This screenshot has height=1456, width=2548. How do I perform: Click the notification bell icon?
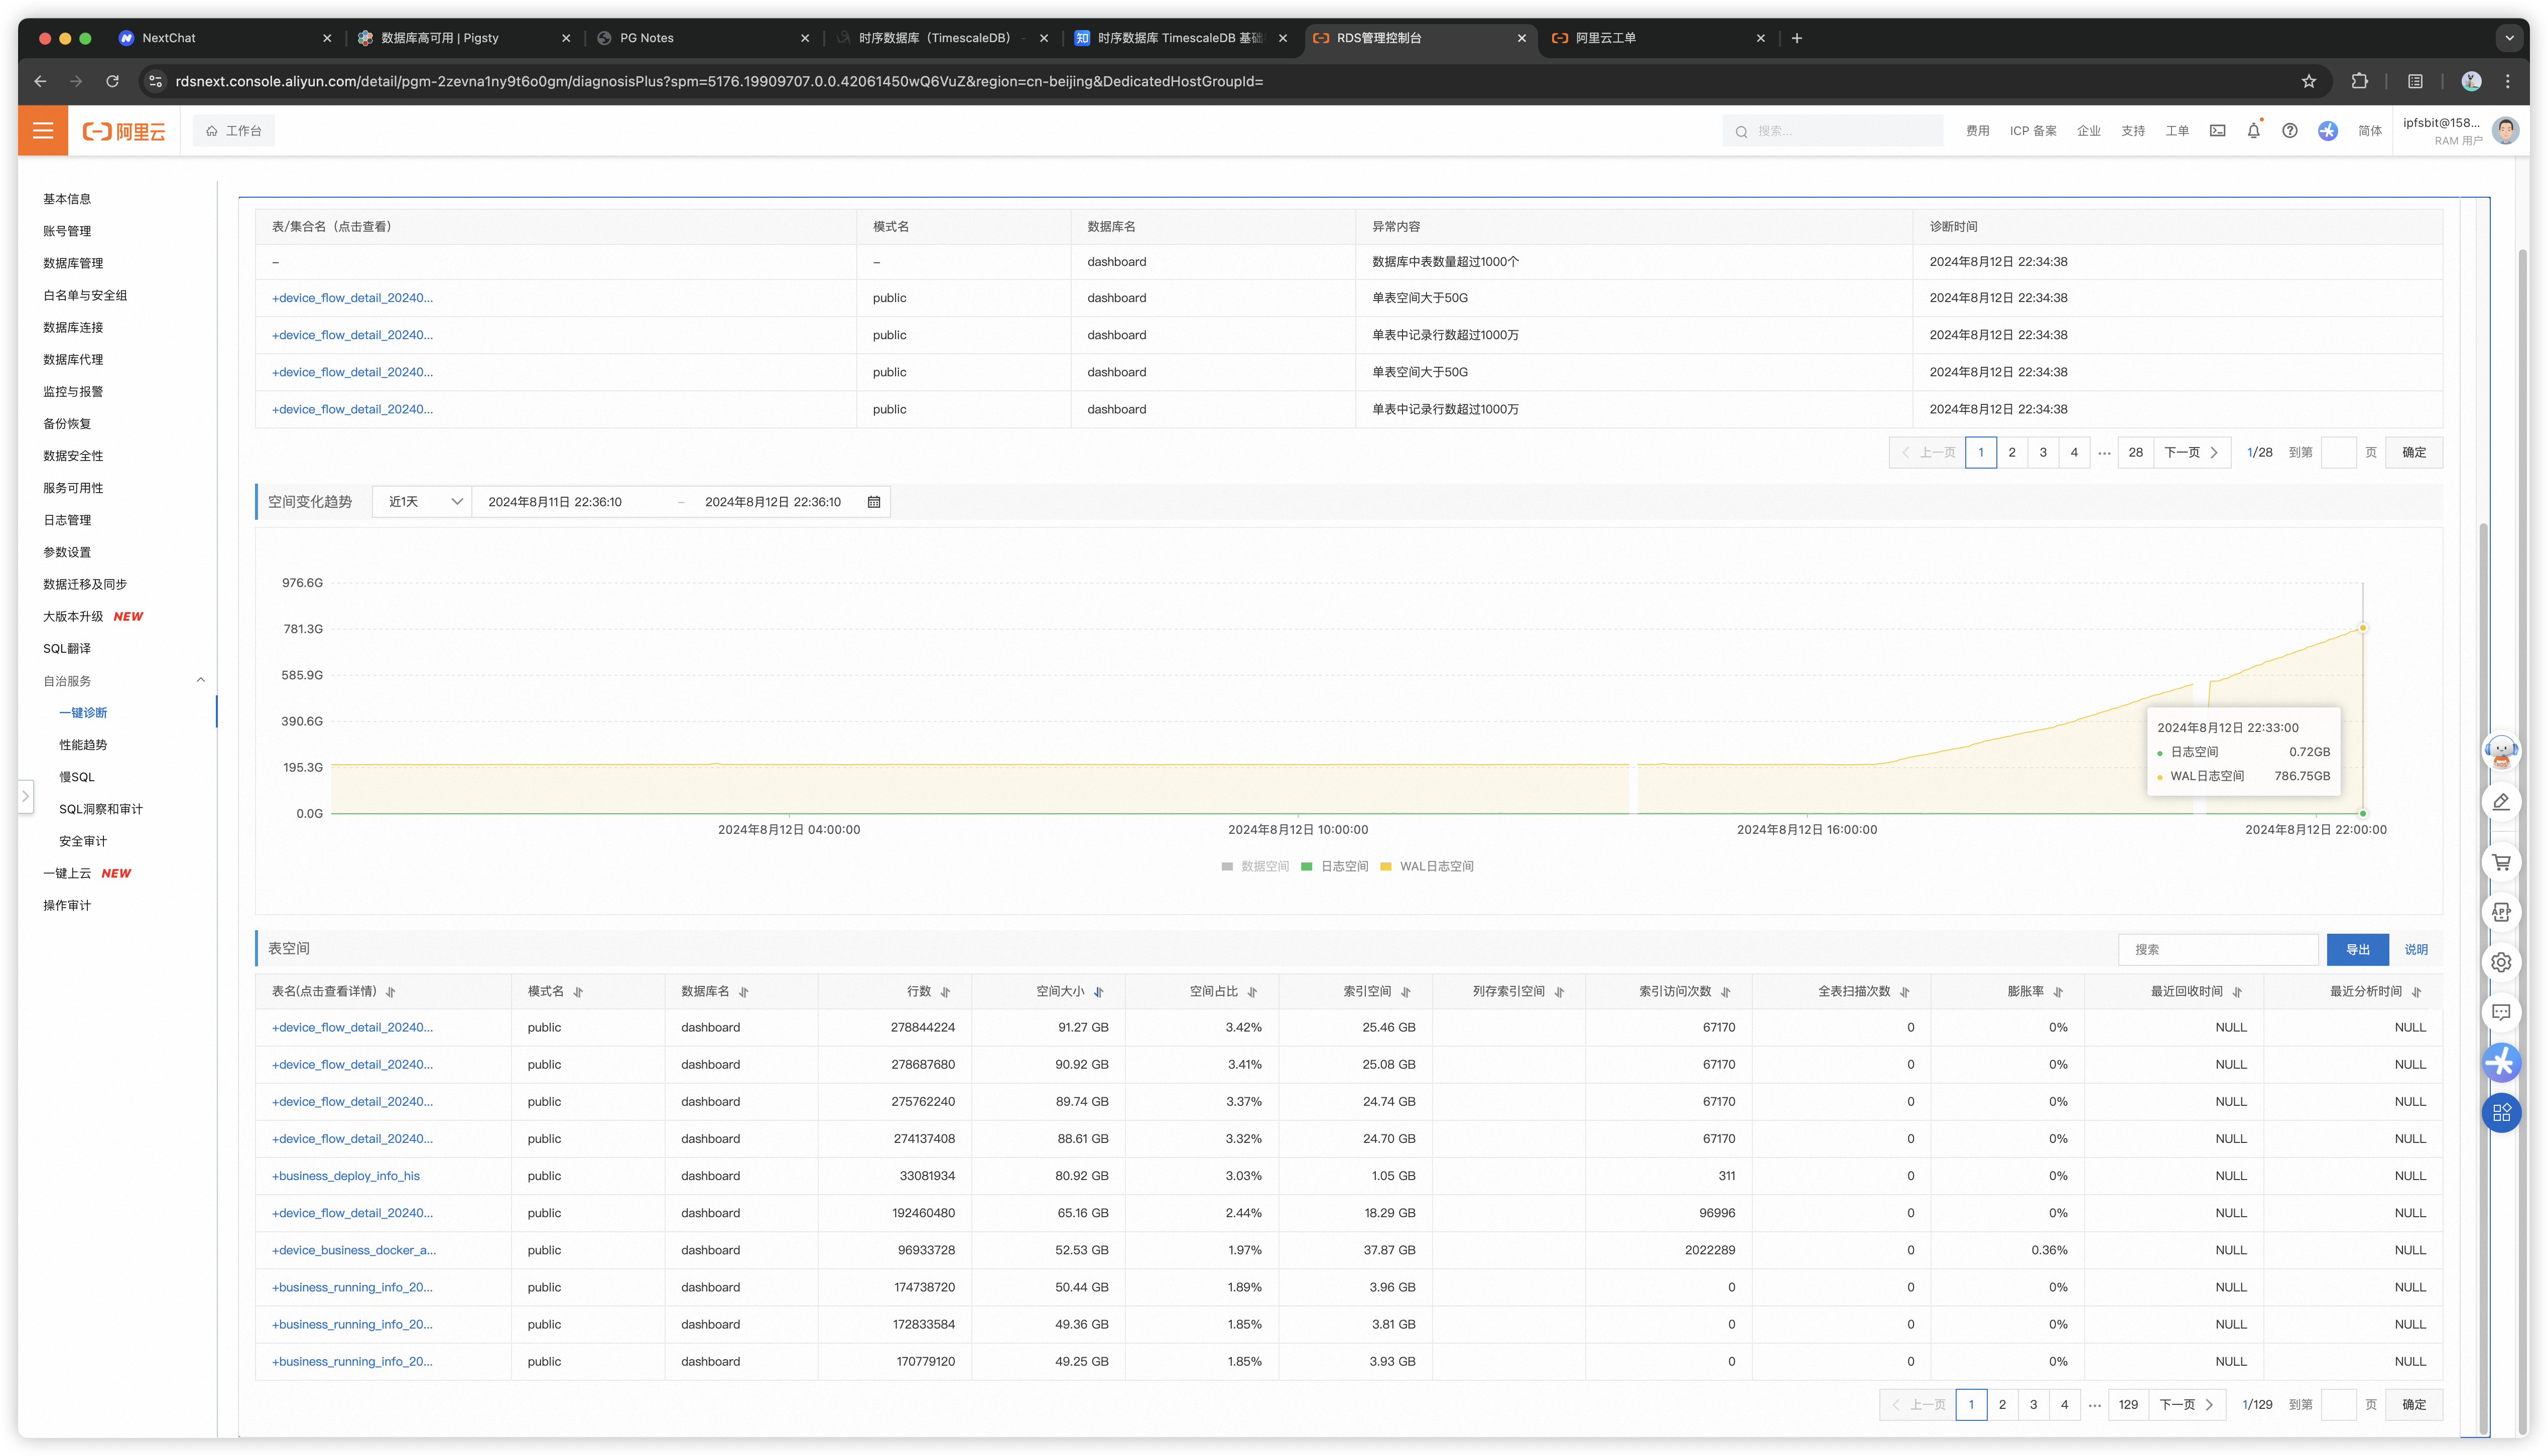[x=2253, y=131]
